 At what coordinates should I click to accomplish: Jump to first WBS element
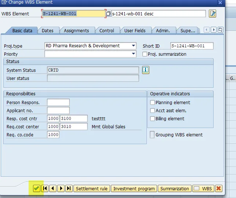tap(45, 188)
